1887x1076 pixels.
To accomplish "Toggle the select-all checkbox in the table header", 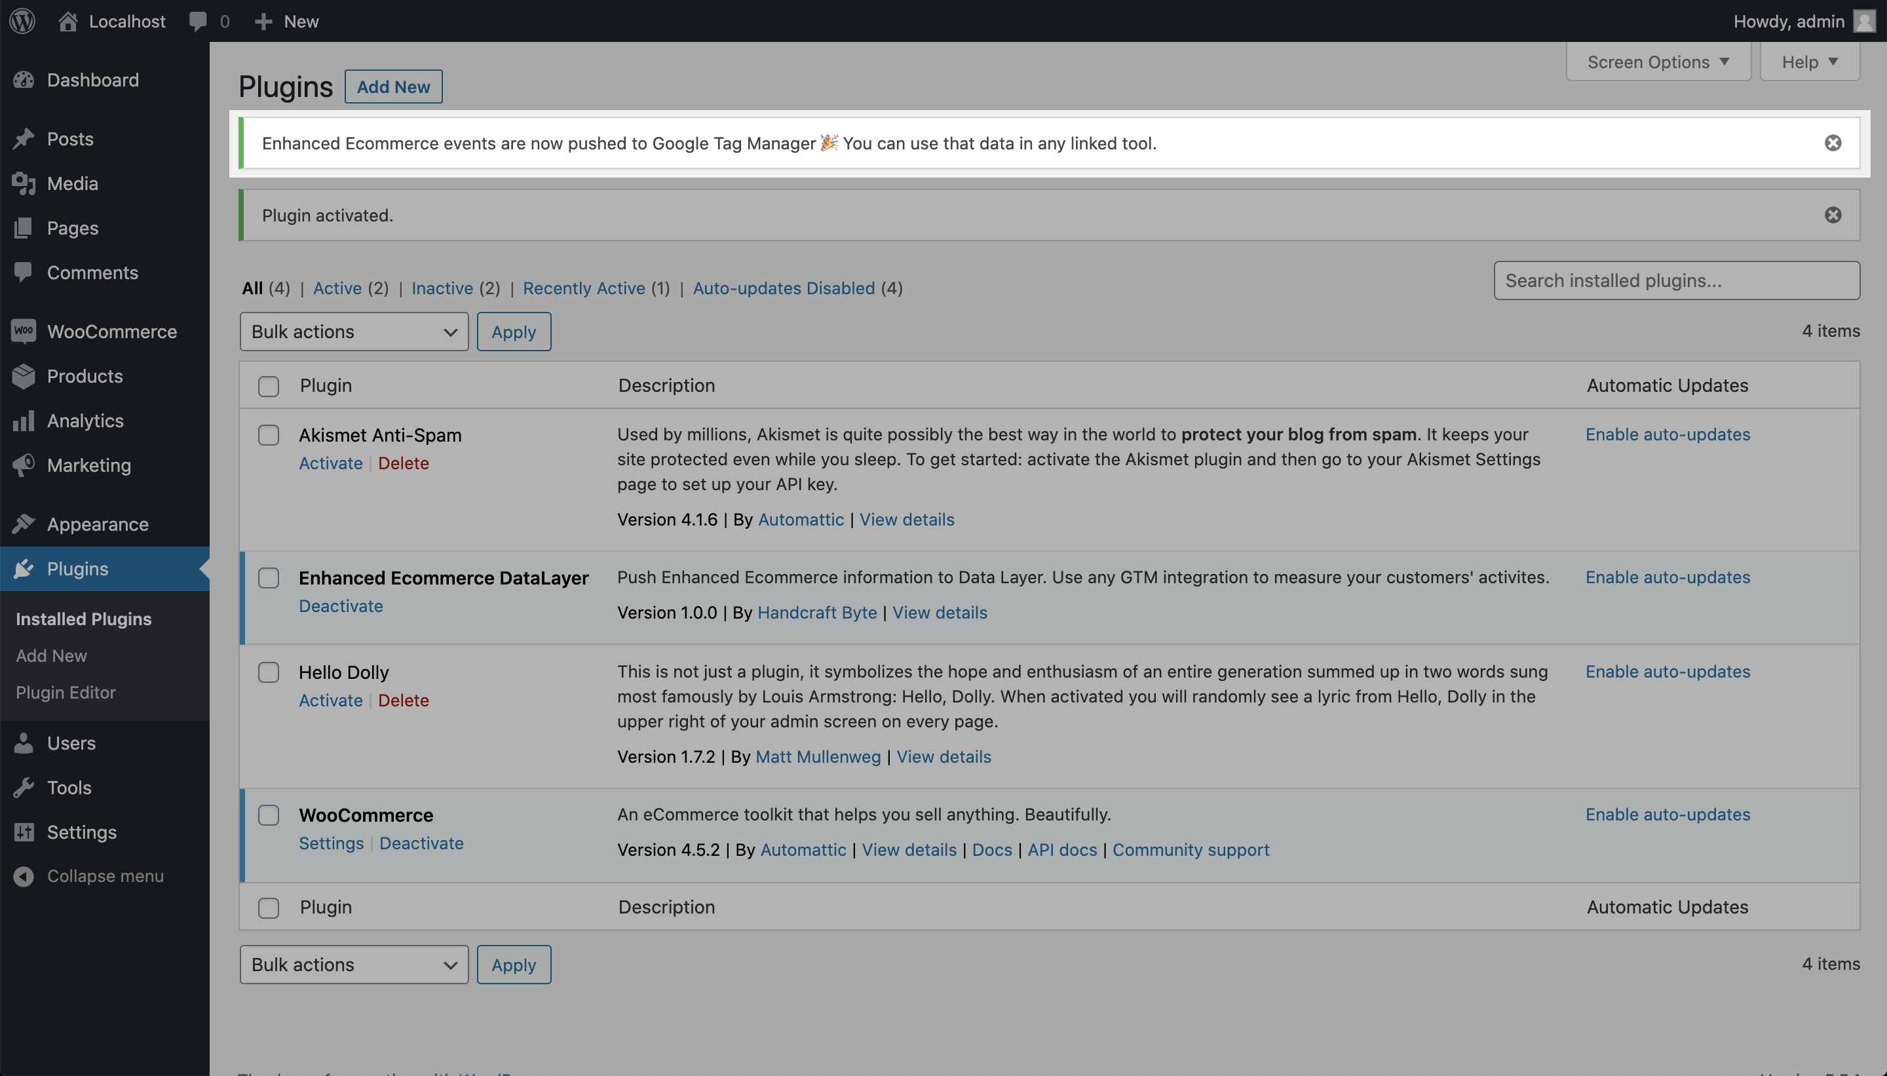I will [x=268, y=386].
